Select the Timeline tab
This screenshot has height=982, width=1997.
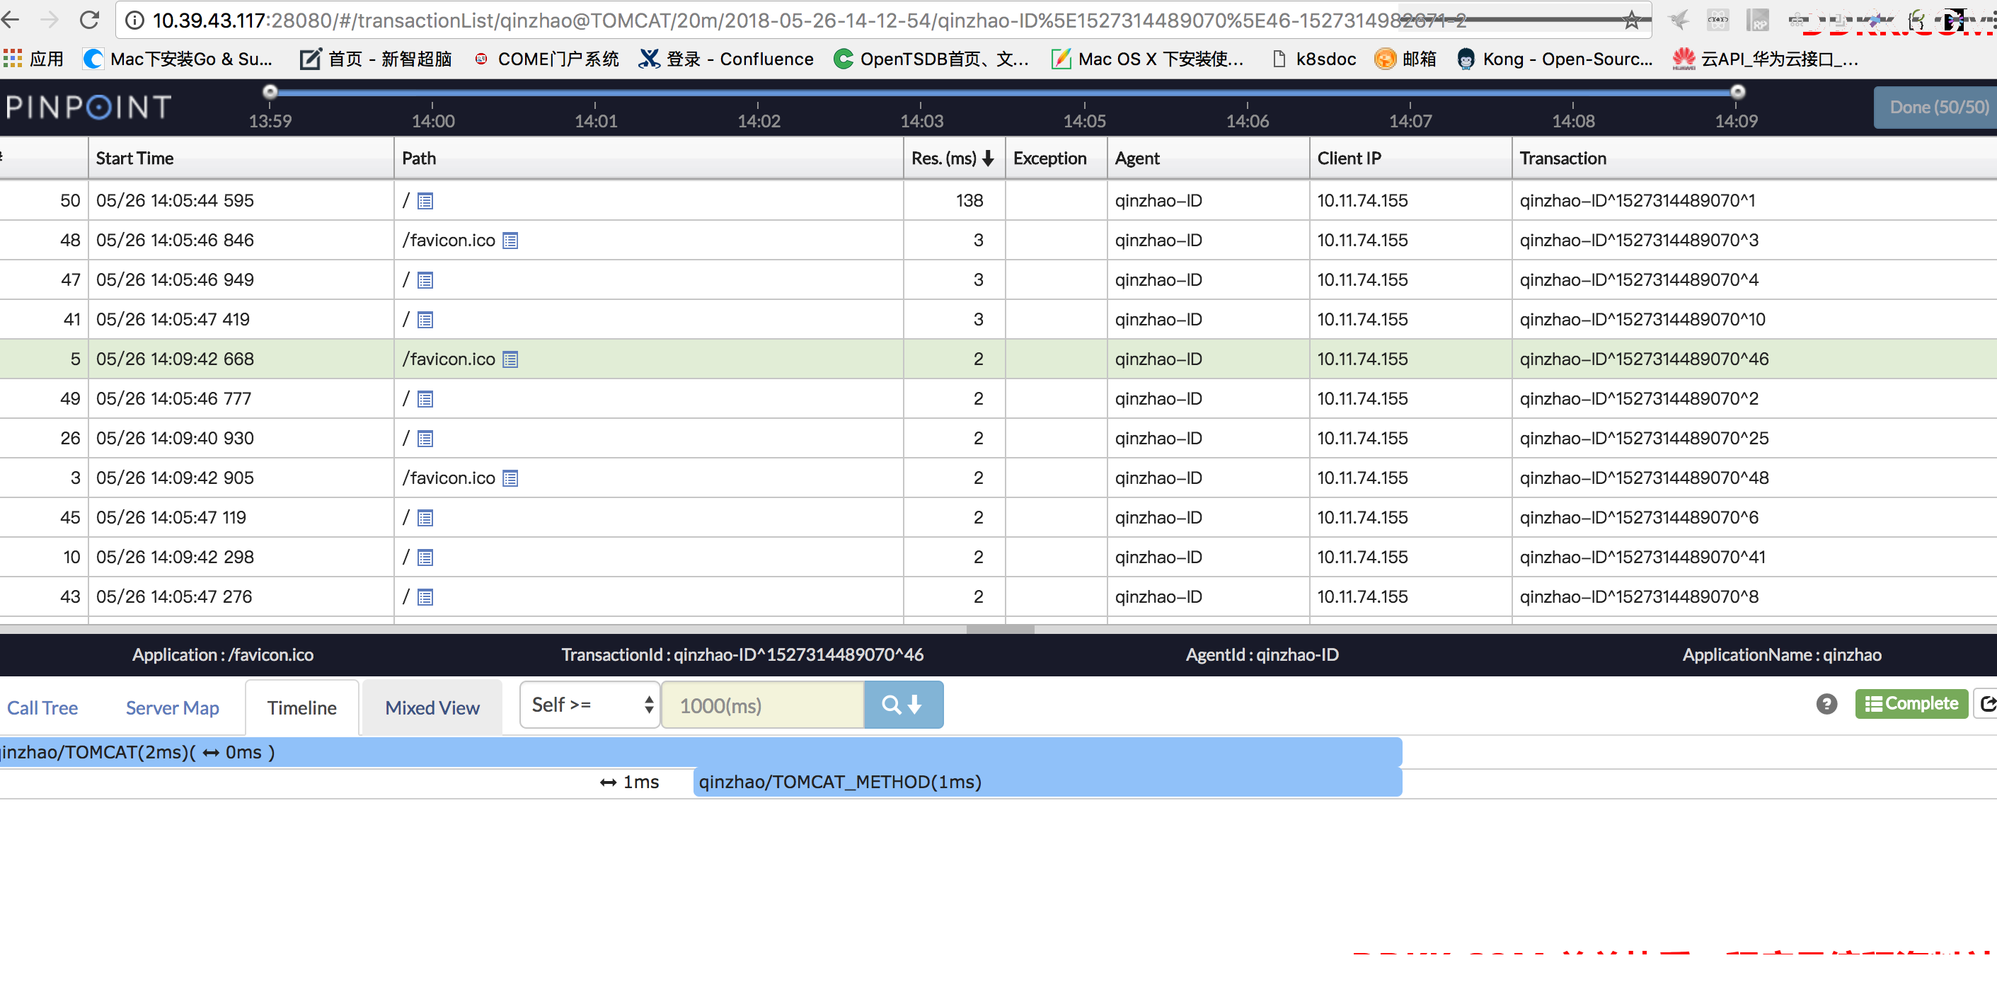point(301,707)
